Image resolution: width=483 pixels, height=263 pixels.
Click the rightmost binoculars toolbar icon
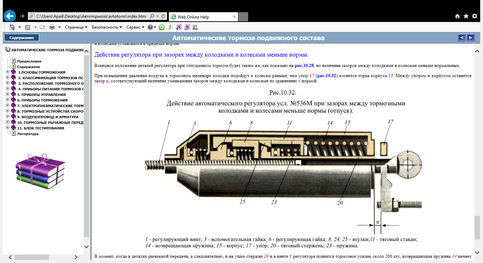[x=195, y=27]
